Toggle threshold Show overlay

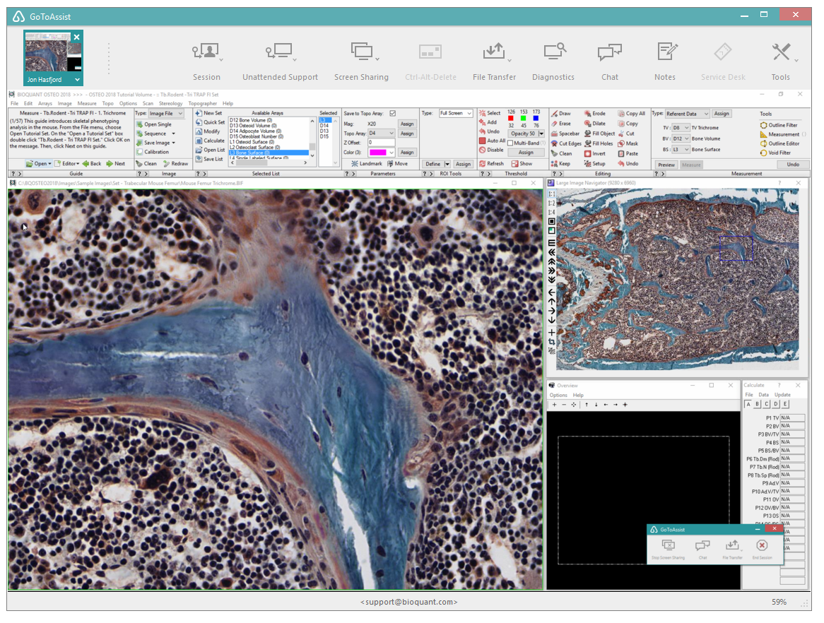[522, 163]
